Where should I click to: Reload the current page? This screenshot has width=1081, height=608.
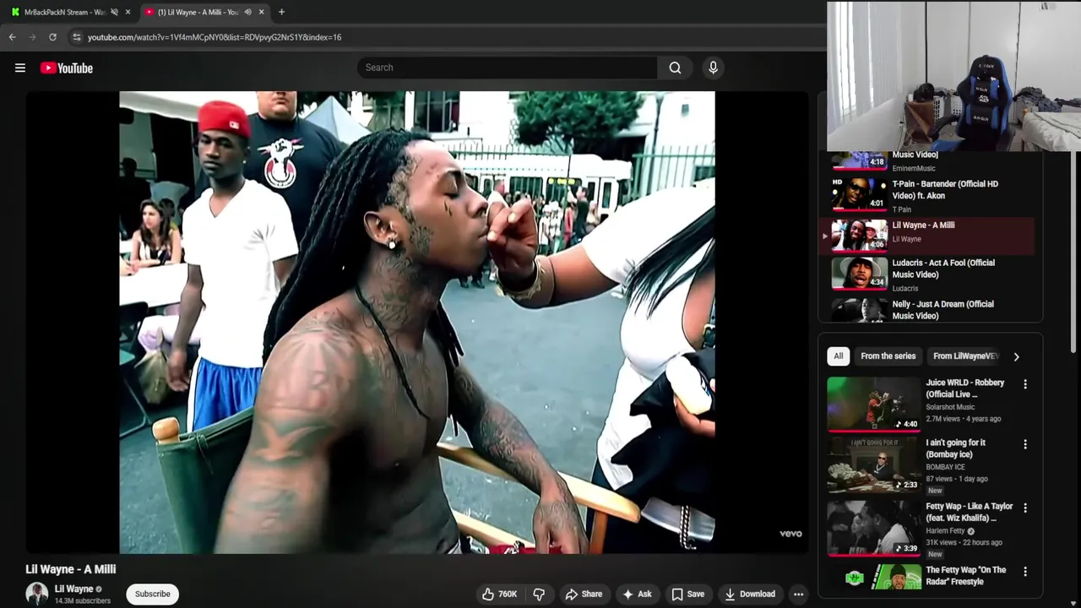52,37
